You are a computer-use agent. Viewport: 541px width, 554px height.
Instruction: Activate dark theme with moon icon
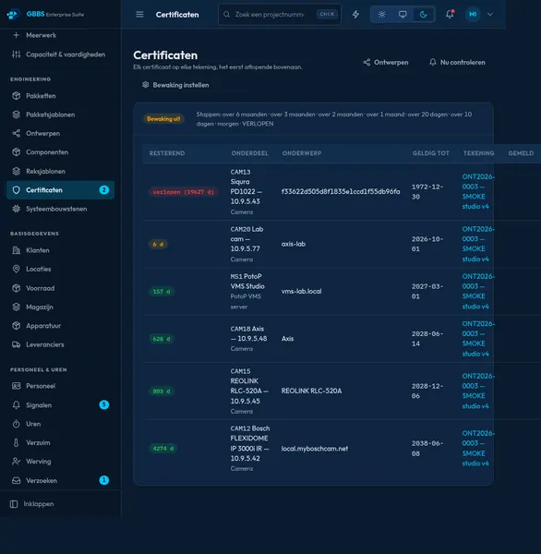[424, 15]
